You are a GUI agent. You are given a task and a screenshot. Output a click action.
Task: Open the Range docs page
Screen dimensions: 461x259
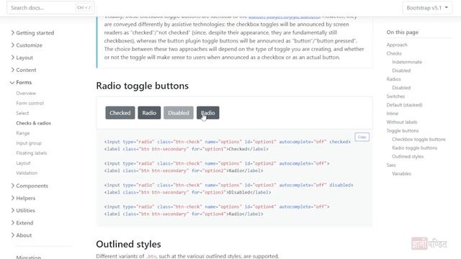23,133
